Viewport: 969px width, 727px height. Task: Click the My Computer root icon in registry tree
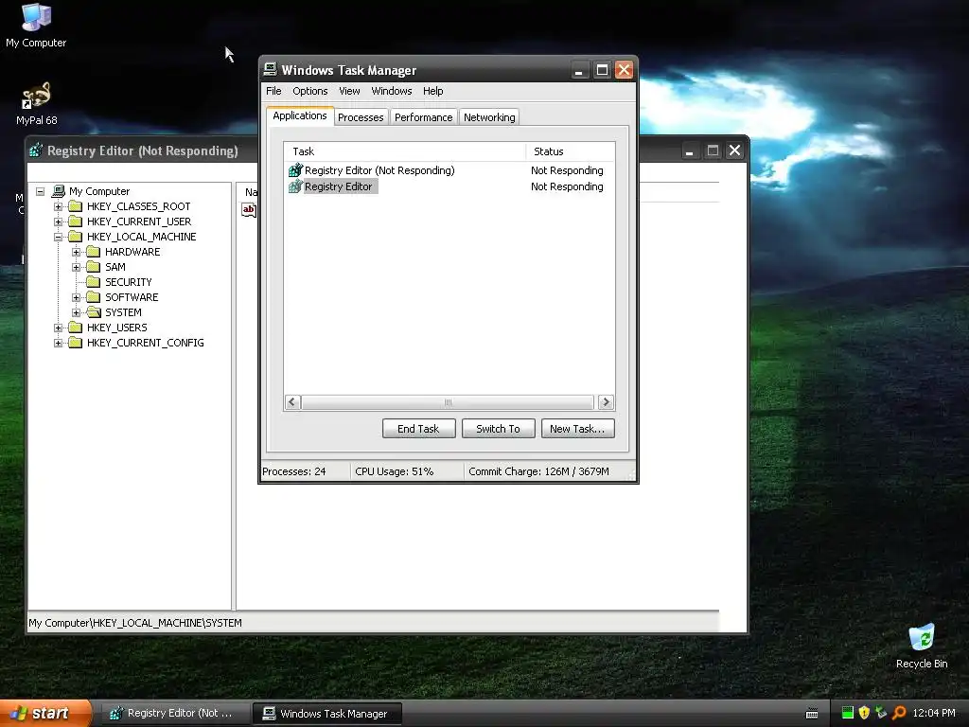point(59,191)
